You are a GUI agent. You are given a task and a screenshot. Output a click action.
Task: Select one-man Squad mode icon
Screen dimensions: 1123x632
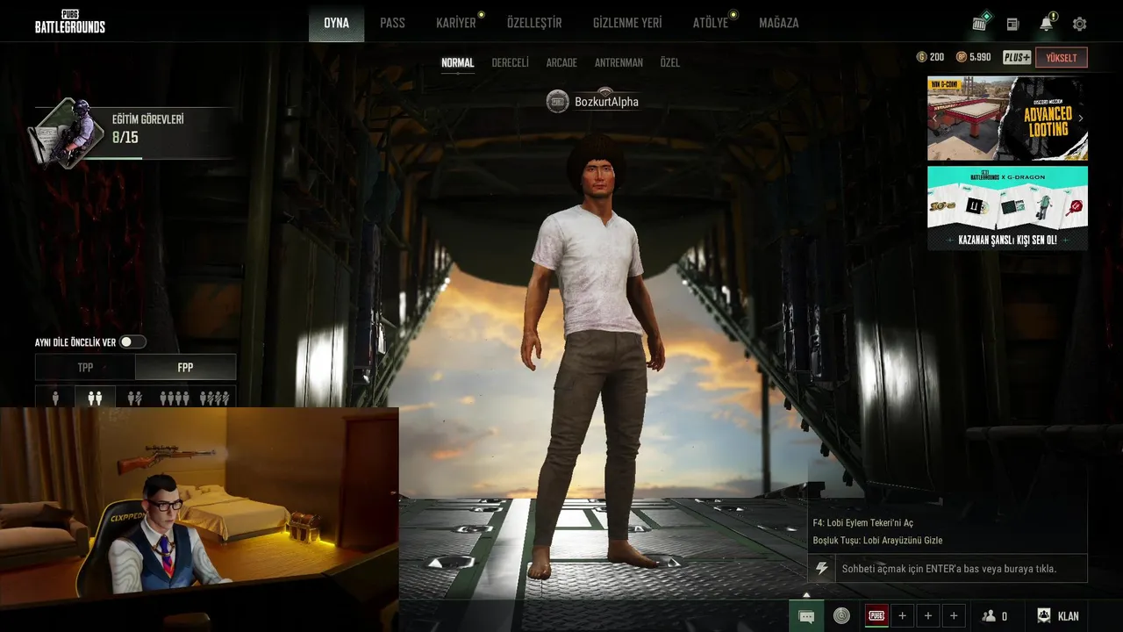pyautogui.click(x=215, y=398)
